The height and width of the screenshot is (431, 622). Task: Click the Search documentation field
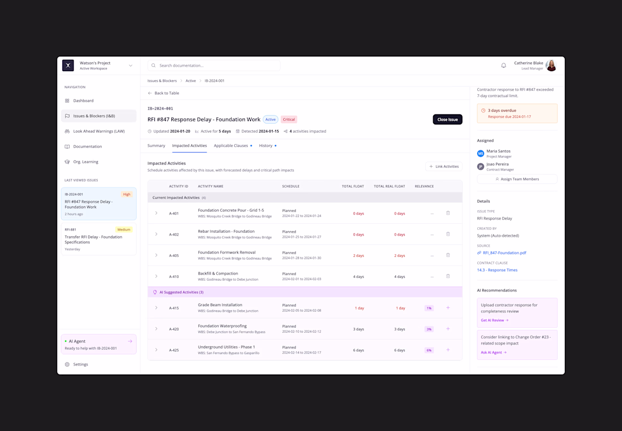[214, 66]
